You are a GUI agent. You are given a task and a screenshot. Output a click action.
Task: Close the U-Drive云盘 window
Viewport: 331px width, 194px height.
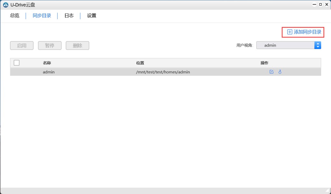[327, 4]
